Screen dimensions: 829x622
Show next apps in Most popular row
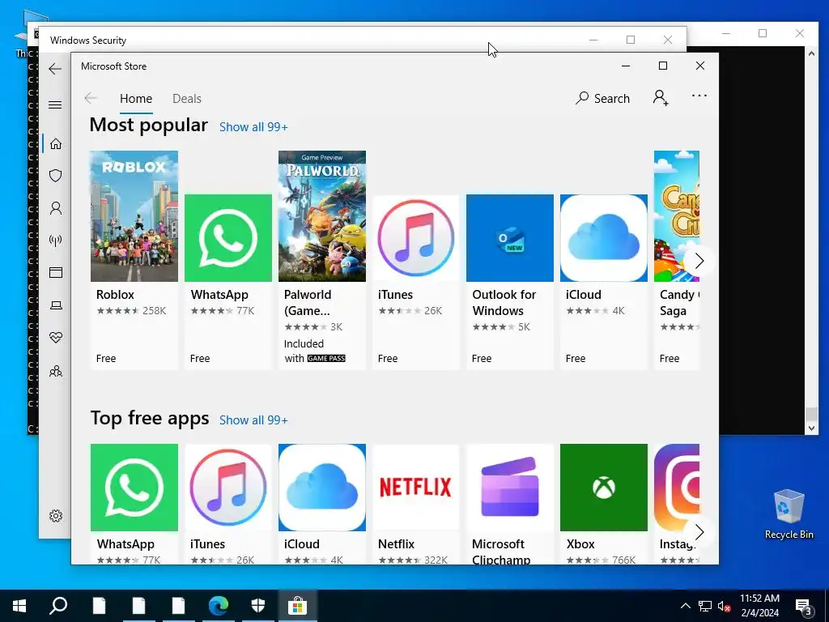click(x=699, y=261)
